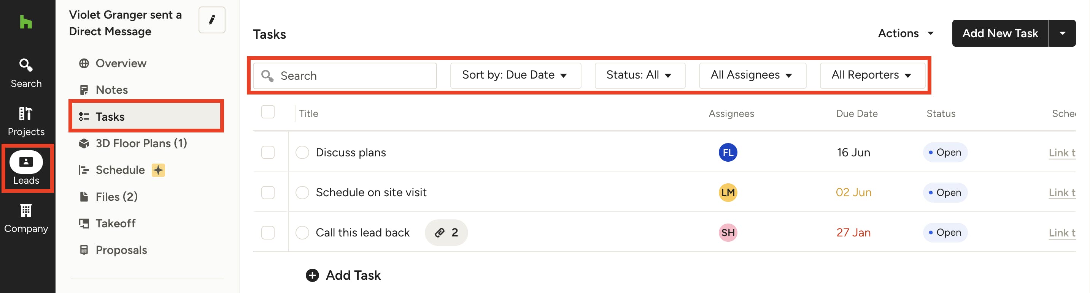Click the pencil edit icon
The height and width of the screenshot is (293, 1090).
click(x=212, y=20)
